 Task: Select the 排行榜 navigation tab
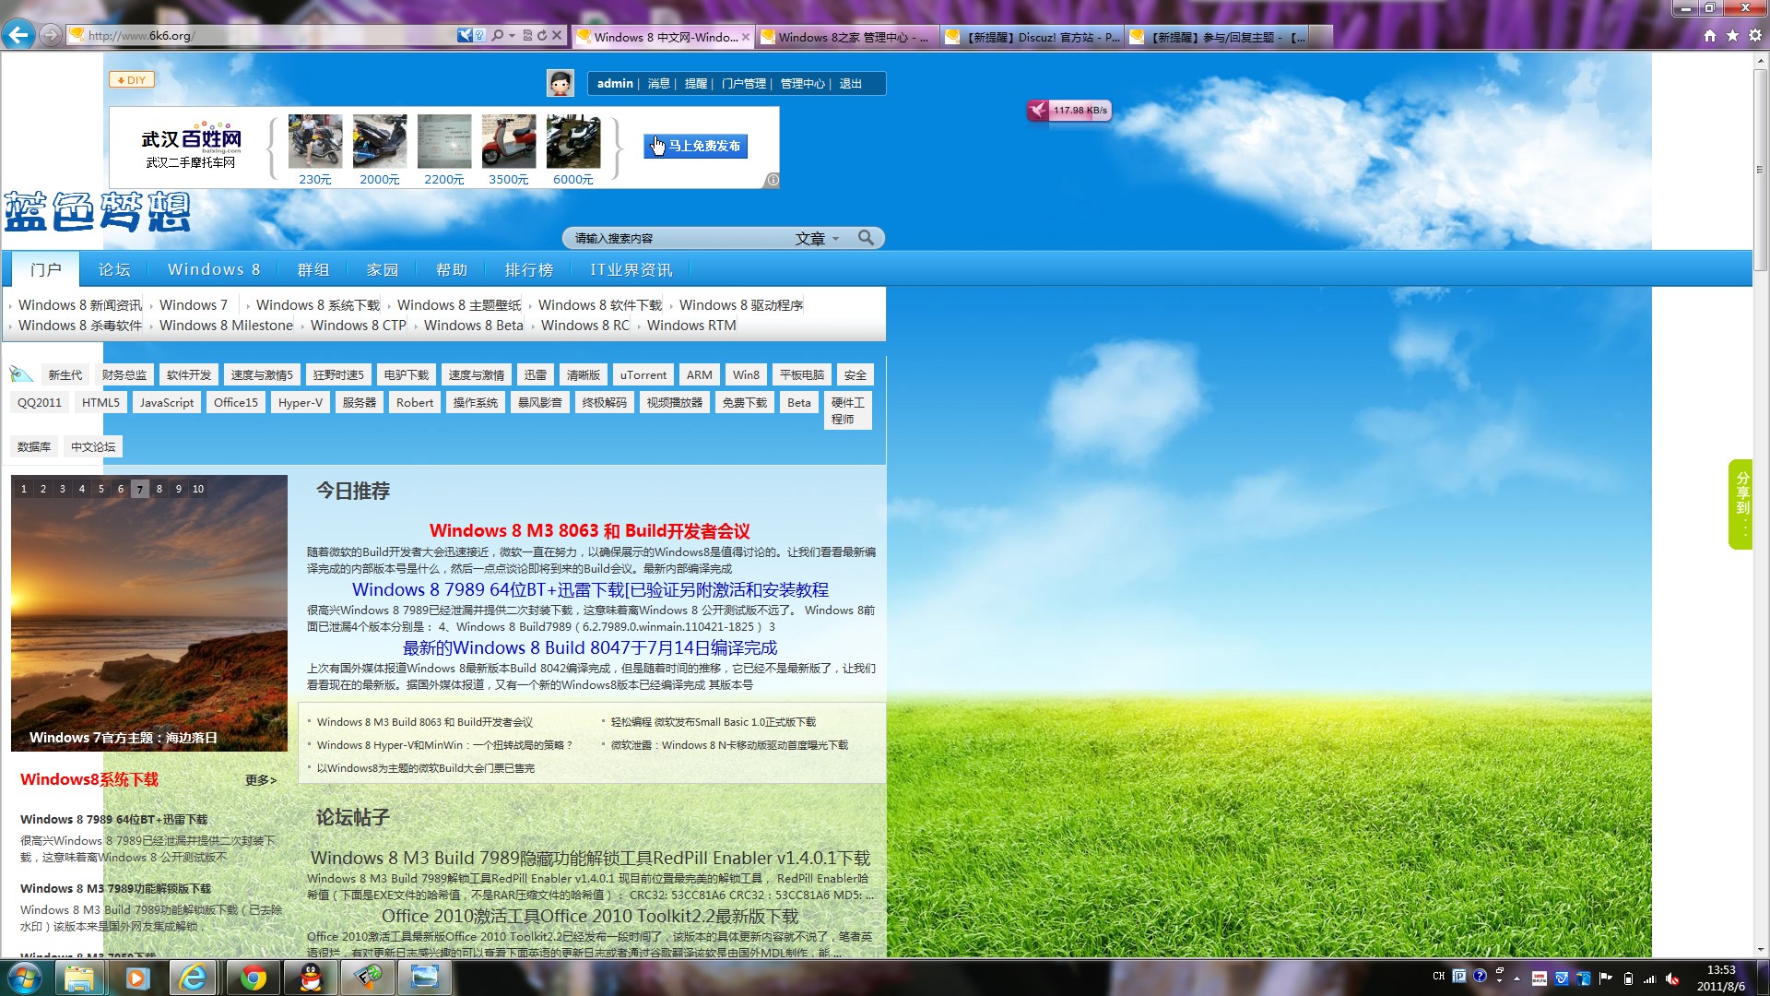529,269
